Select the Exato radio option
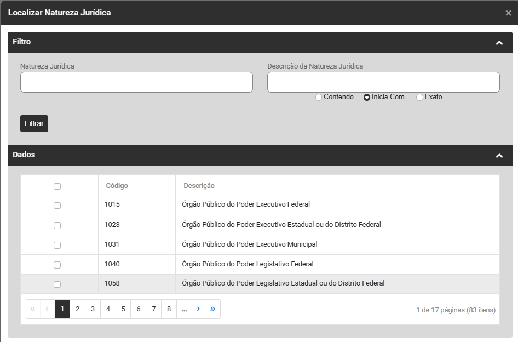 419,98
